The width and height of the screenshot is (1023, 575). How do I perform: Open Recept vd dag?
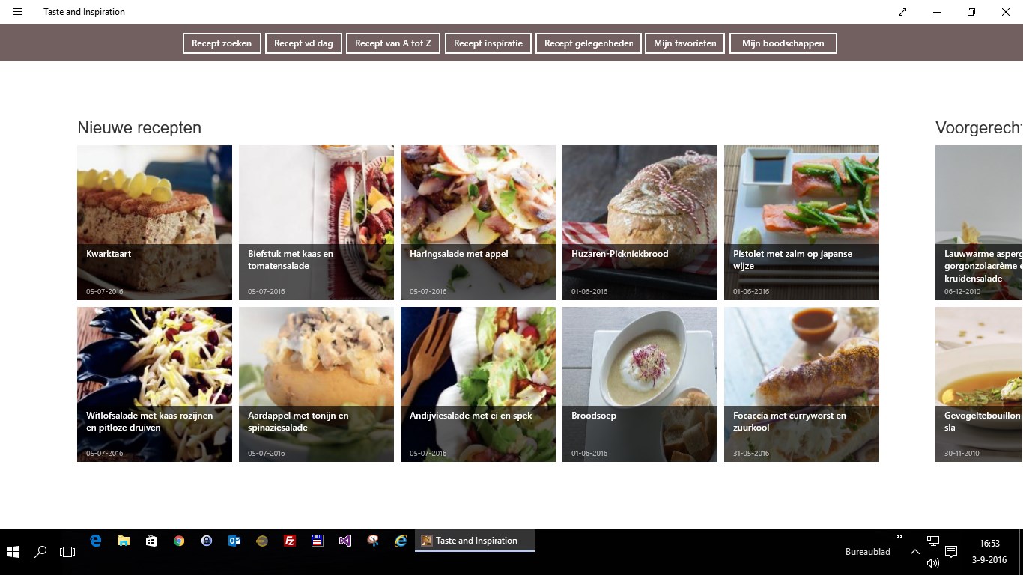[303, 43]
